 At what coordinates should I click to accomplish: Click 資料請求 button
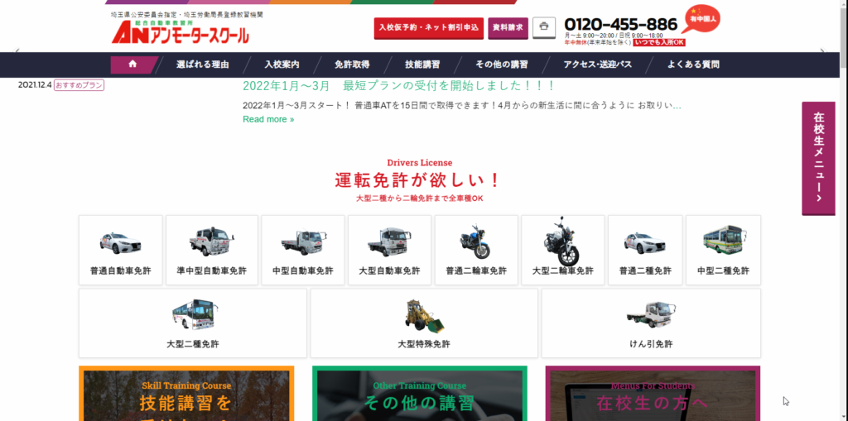(508, 28)
